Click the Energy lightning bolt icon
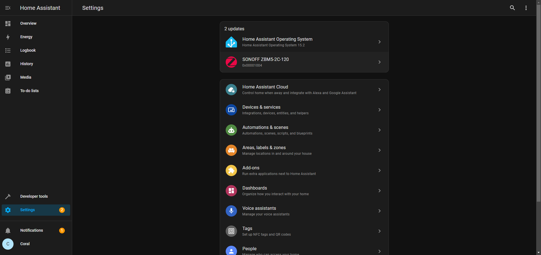The height and width of the screenshot is (255, 541). click(x=8, y=37)
